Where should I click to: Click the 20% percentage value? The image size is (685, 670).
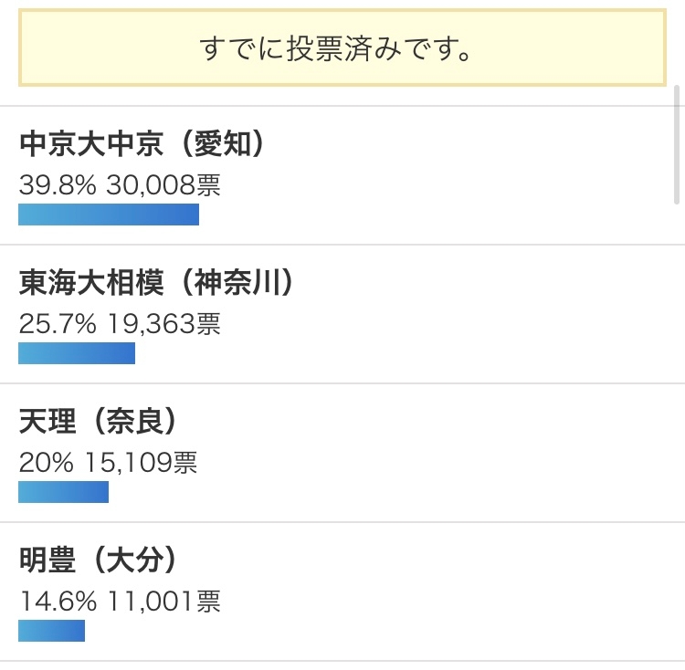46,463
